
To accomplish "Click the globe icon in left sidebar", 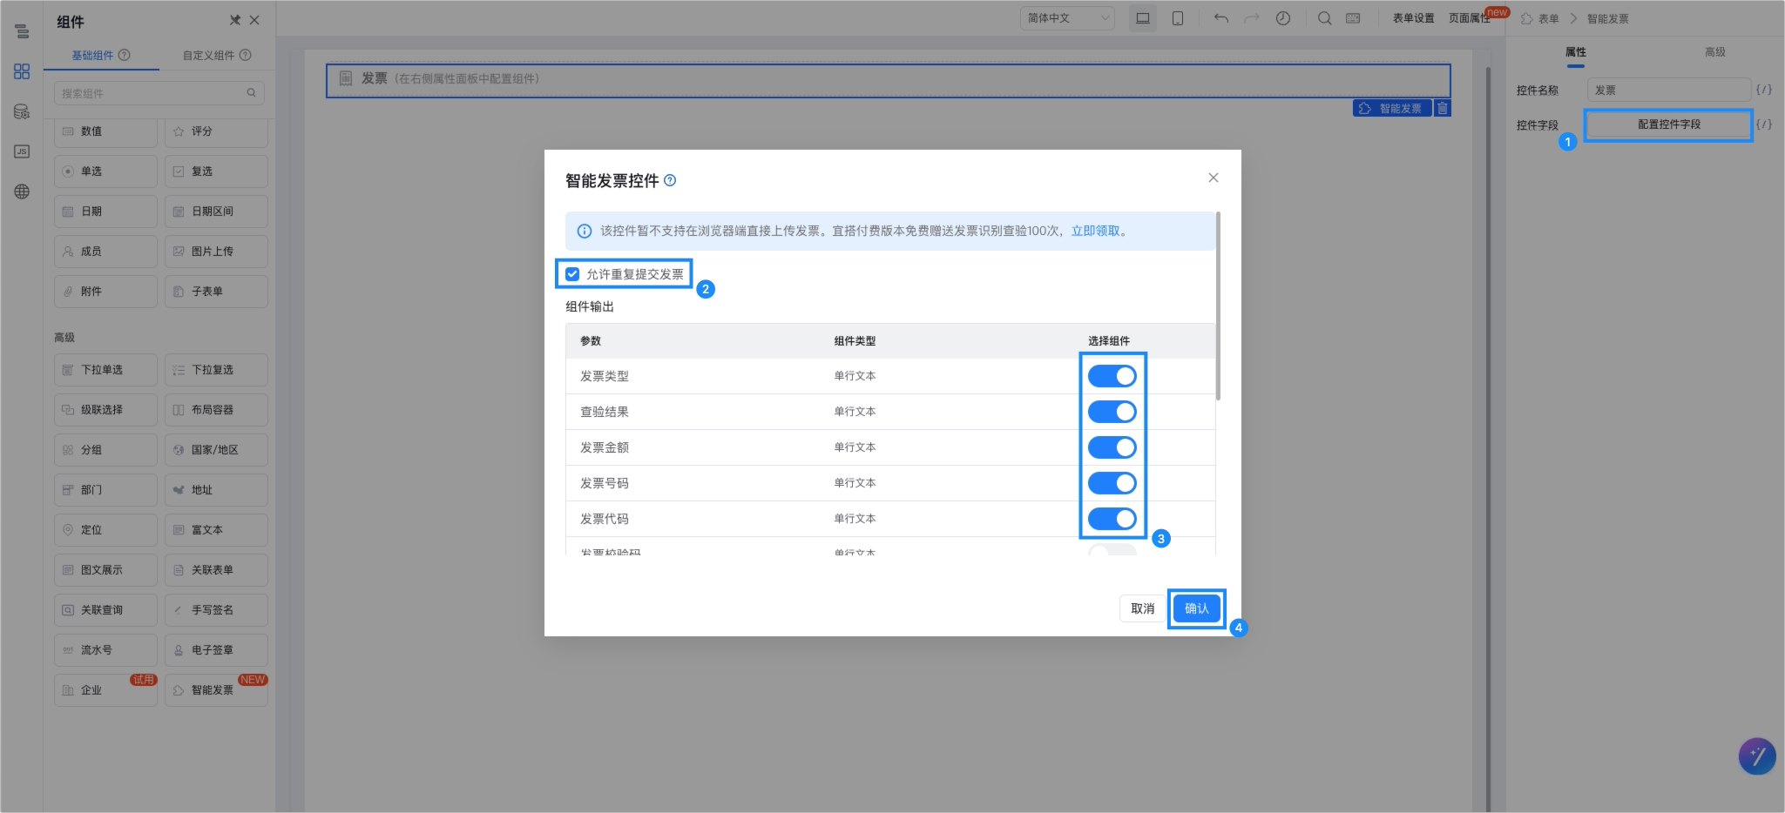I will point(22,191).
